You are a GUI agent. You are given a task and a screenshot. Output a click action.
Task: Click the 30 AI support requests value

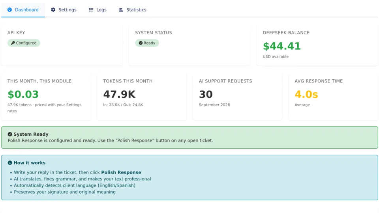pyautogui.click(x=206, y=94)
